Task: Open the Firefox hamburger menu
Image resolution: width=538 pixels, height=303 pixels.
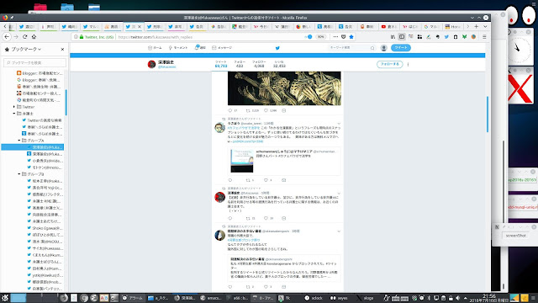Action: coord(484,37)
